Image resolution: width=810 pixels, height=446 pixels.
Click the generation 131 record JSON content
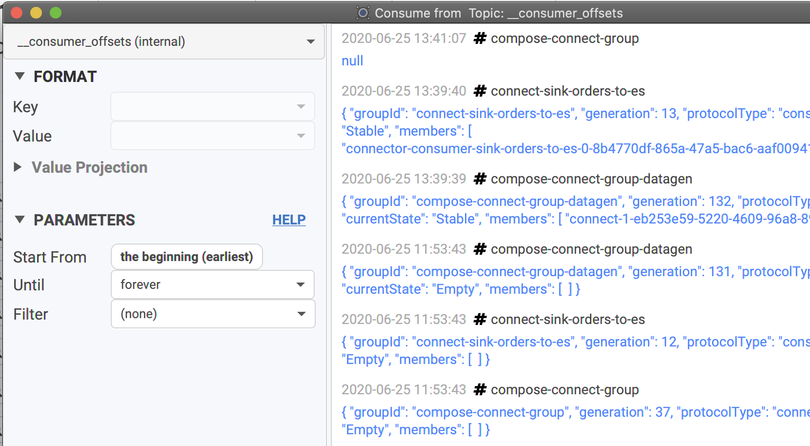click(576, 281)
